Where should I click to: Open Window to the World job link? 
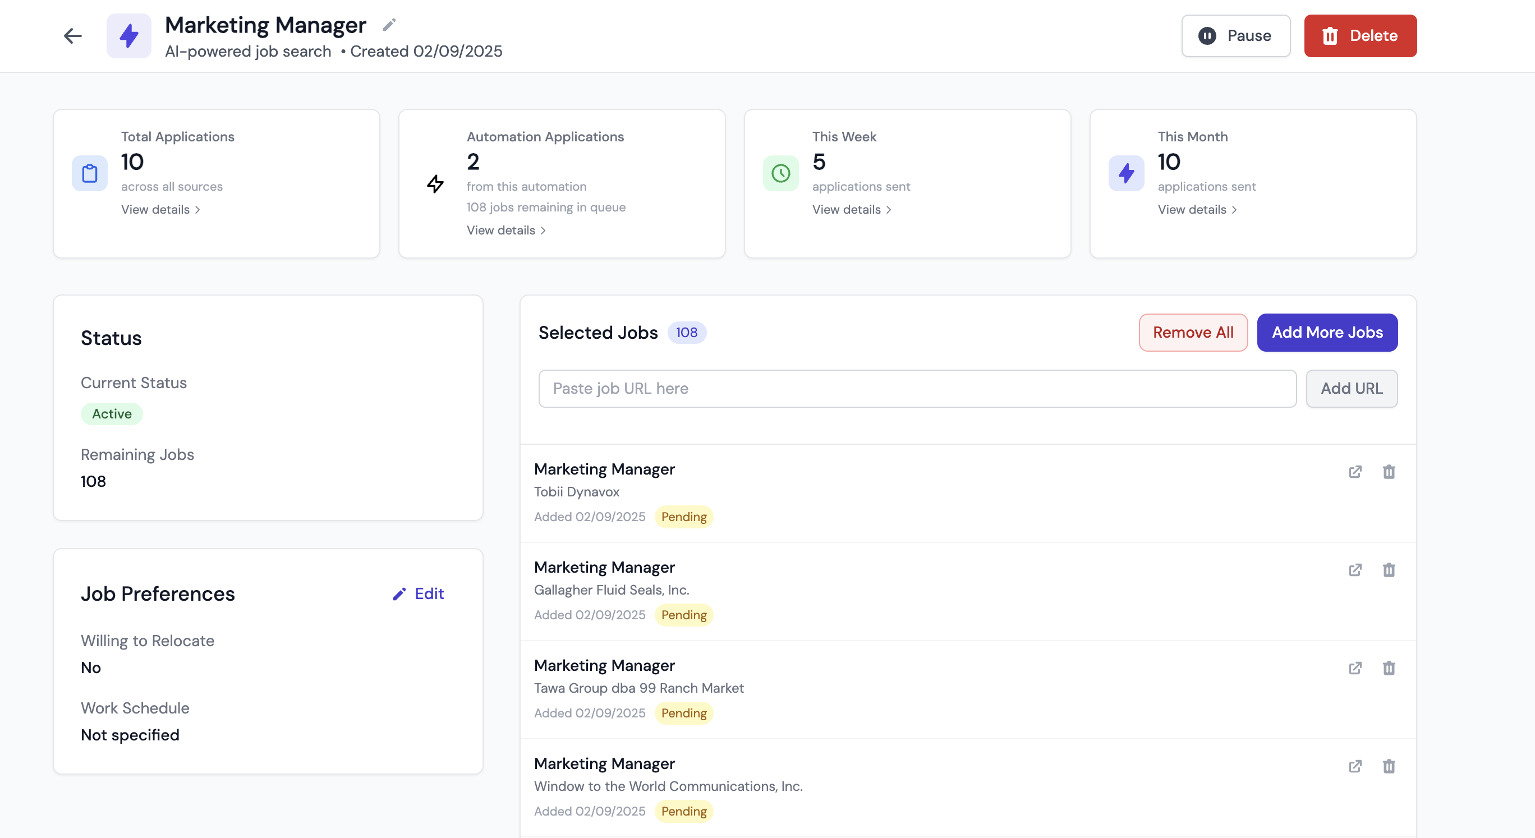pyautogui.click(x=1355, y=767)
